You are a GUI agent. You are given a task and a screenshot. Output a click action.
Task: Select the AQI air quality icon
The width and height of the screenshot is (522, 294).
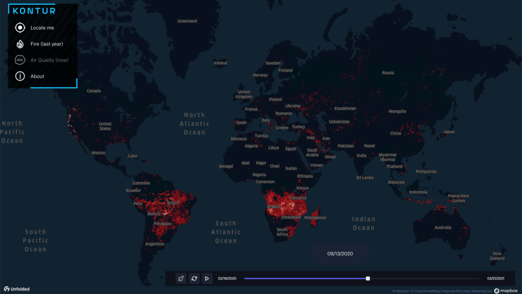point(20,60)
